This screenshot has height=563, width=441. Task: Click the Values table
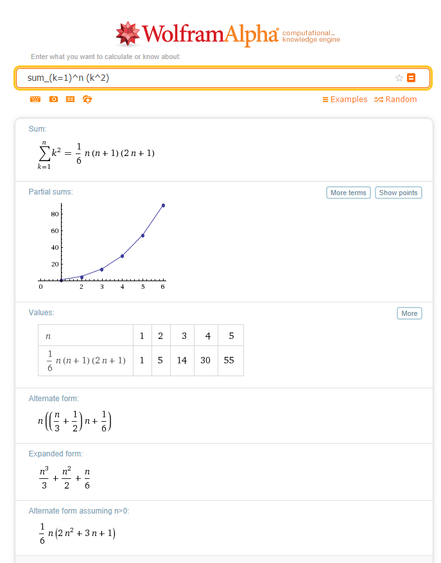(141, 350)
